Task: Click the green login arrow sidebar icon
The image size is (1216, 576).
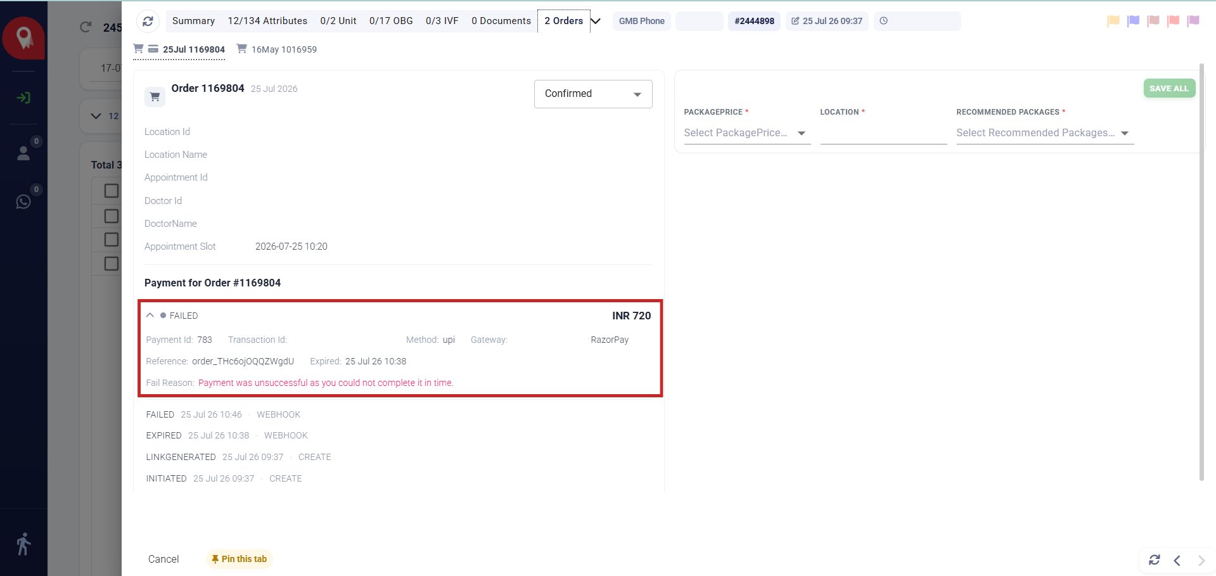Action: pyautogui.click(x=23, y=98)
